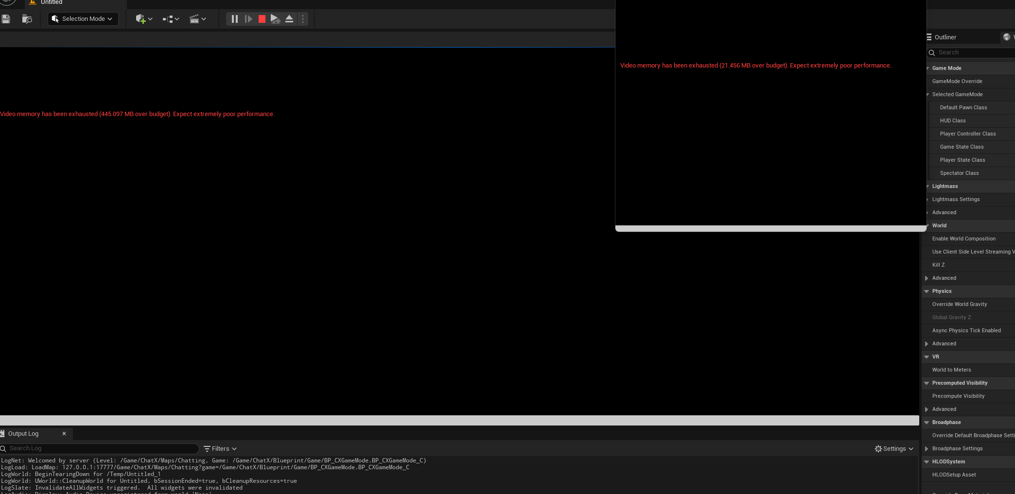This screenshot has height=494, width=1015.
Task: Select the Game State Class row
Action: point(972,147)
